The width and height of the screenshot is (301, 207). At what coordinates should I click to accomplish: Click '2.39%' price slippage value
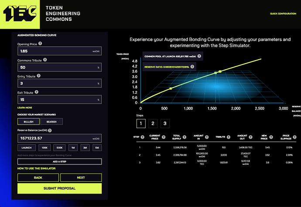(x=289, y=155)
